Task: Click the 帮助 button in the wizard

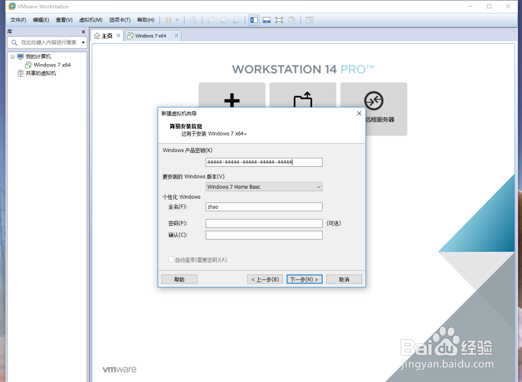Action: click(x=179, y=279)
